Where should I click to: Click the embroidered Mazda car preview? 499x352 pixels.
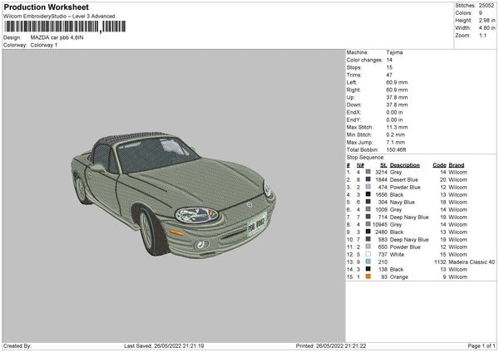tap(174, 194)
